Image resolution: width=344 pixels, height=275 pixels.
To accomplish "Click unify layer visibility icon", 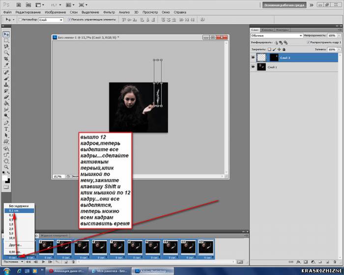I will coord(281,43).
